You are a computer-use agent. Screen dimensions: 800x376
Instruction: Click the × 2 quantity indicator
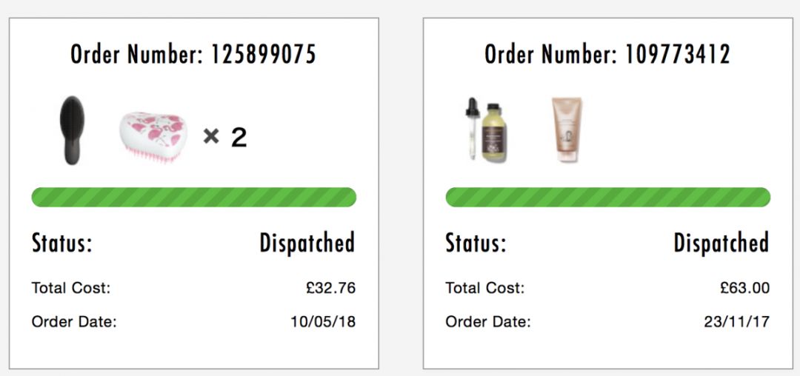225,137
